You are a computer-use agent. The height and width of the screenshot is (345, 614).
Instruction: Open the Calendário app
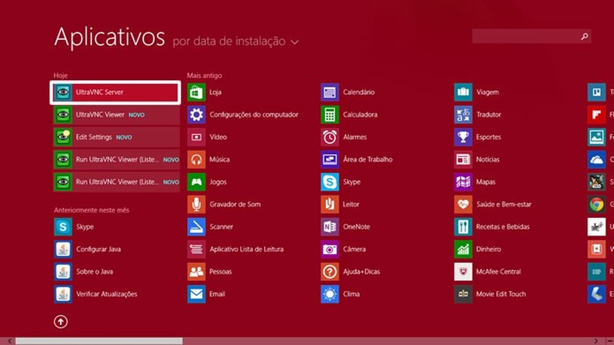point(348,92)
